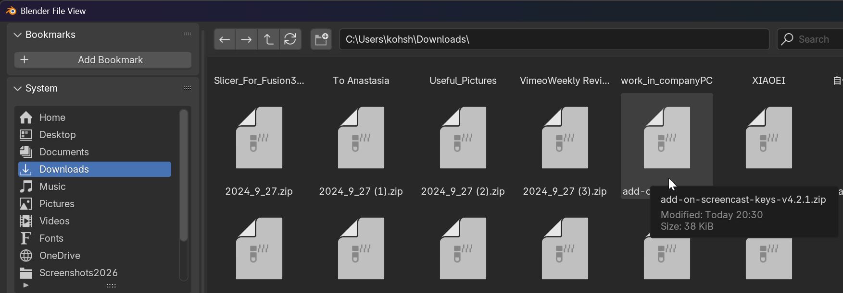Screen dimensions: 843x293
Task: Select Downloads in System list
Action: (x=95, y=169)
